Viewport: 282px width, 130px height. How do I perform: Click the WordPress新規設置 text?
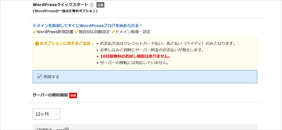click(55, 32)
